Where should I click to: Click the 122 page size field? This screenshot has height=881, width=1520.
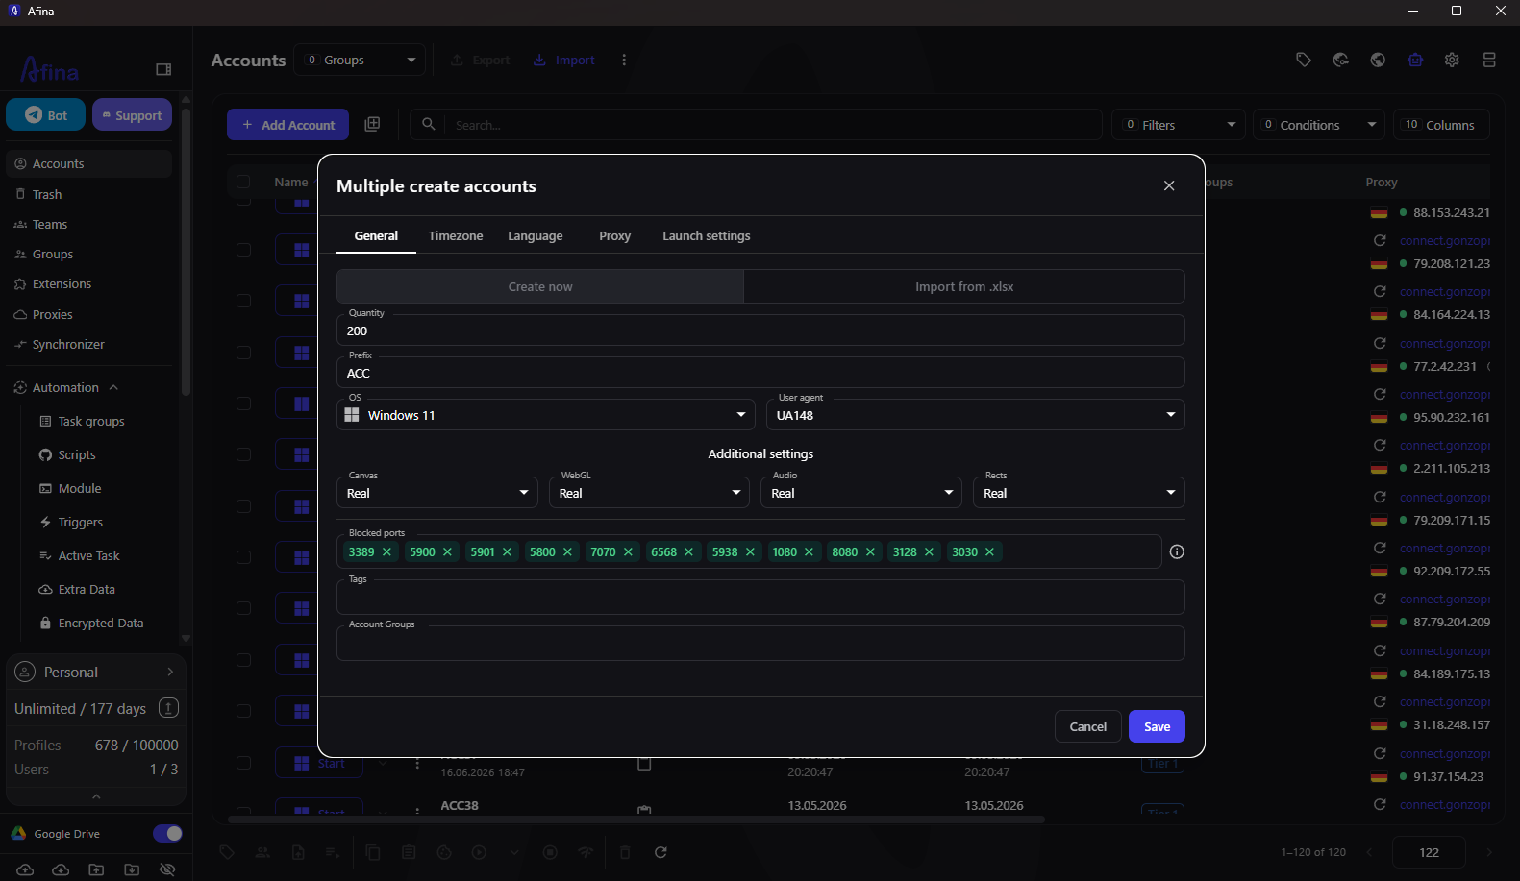tap(1429, 852)
